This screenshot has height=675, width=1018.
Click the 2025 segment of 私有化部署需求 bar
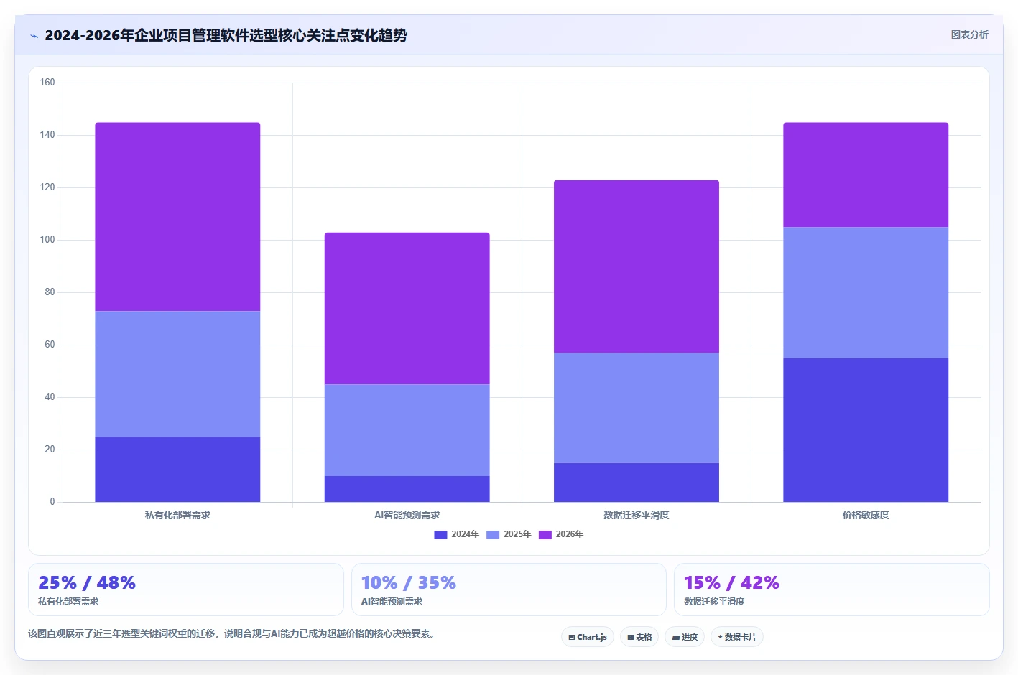click(x=177, y=373)
